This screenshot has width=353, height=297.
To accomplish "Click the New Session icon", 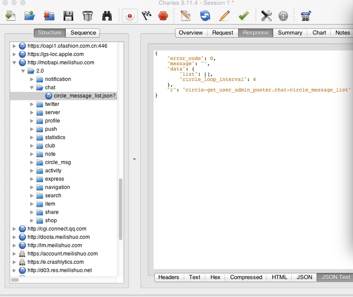I will pyautogui.click(x=11, y=16).
